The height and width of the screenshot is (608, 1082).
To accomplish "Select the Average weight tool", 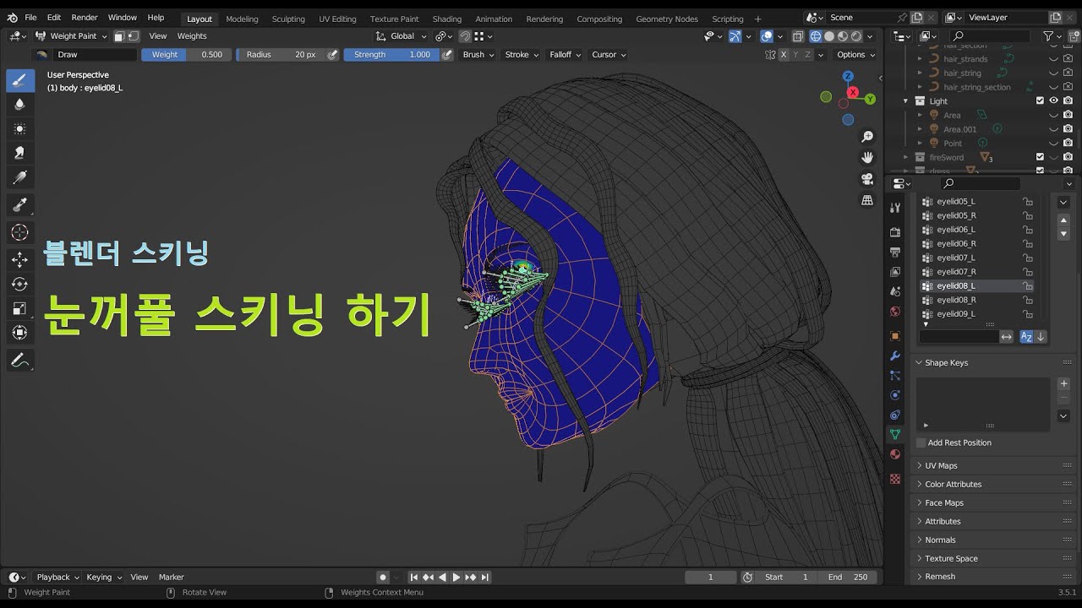I will (x=20, y=129).
